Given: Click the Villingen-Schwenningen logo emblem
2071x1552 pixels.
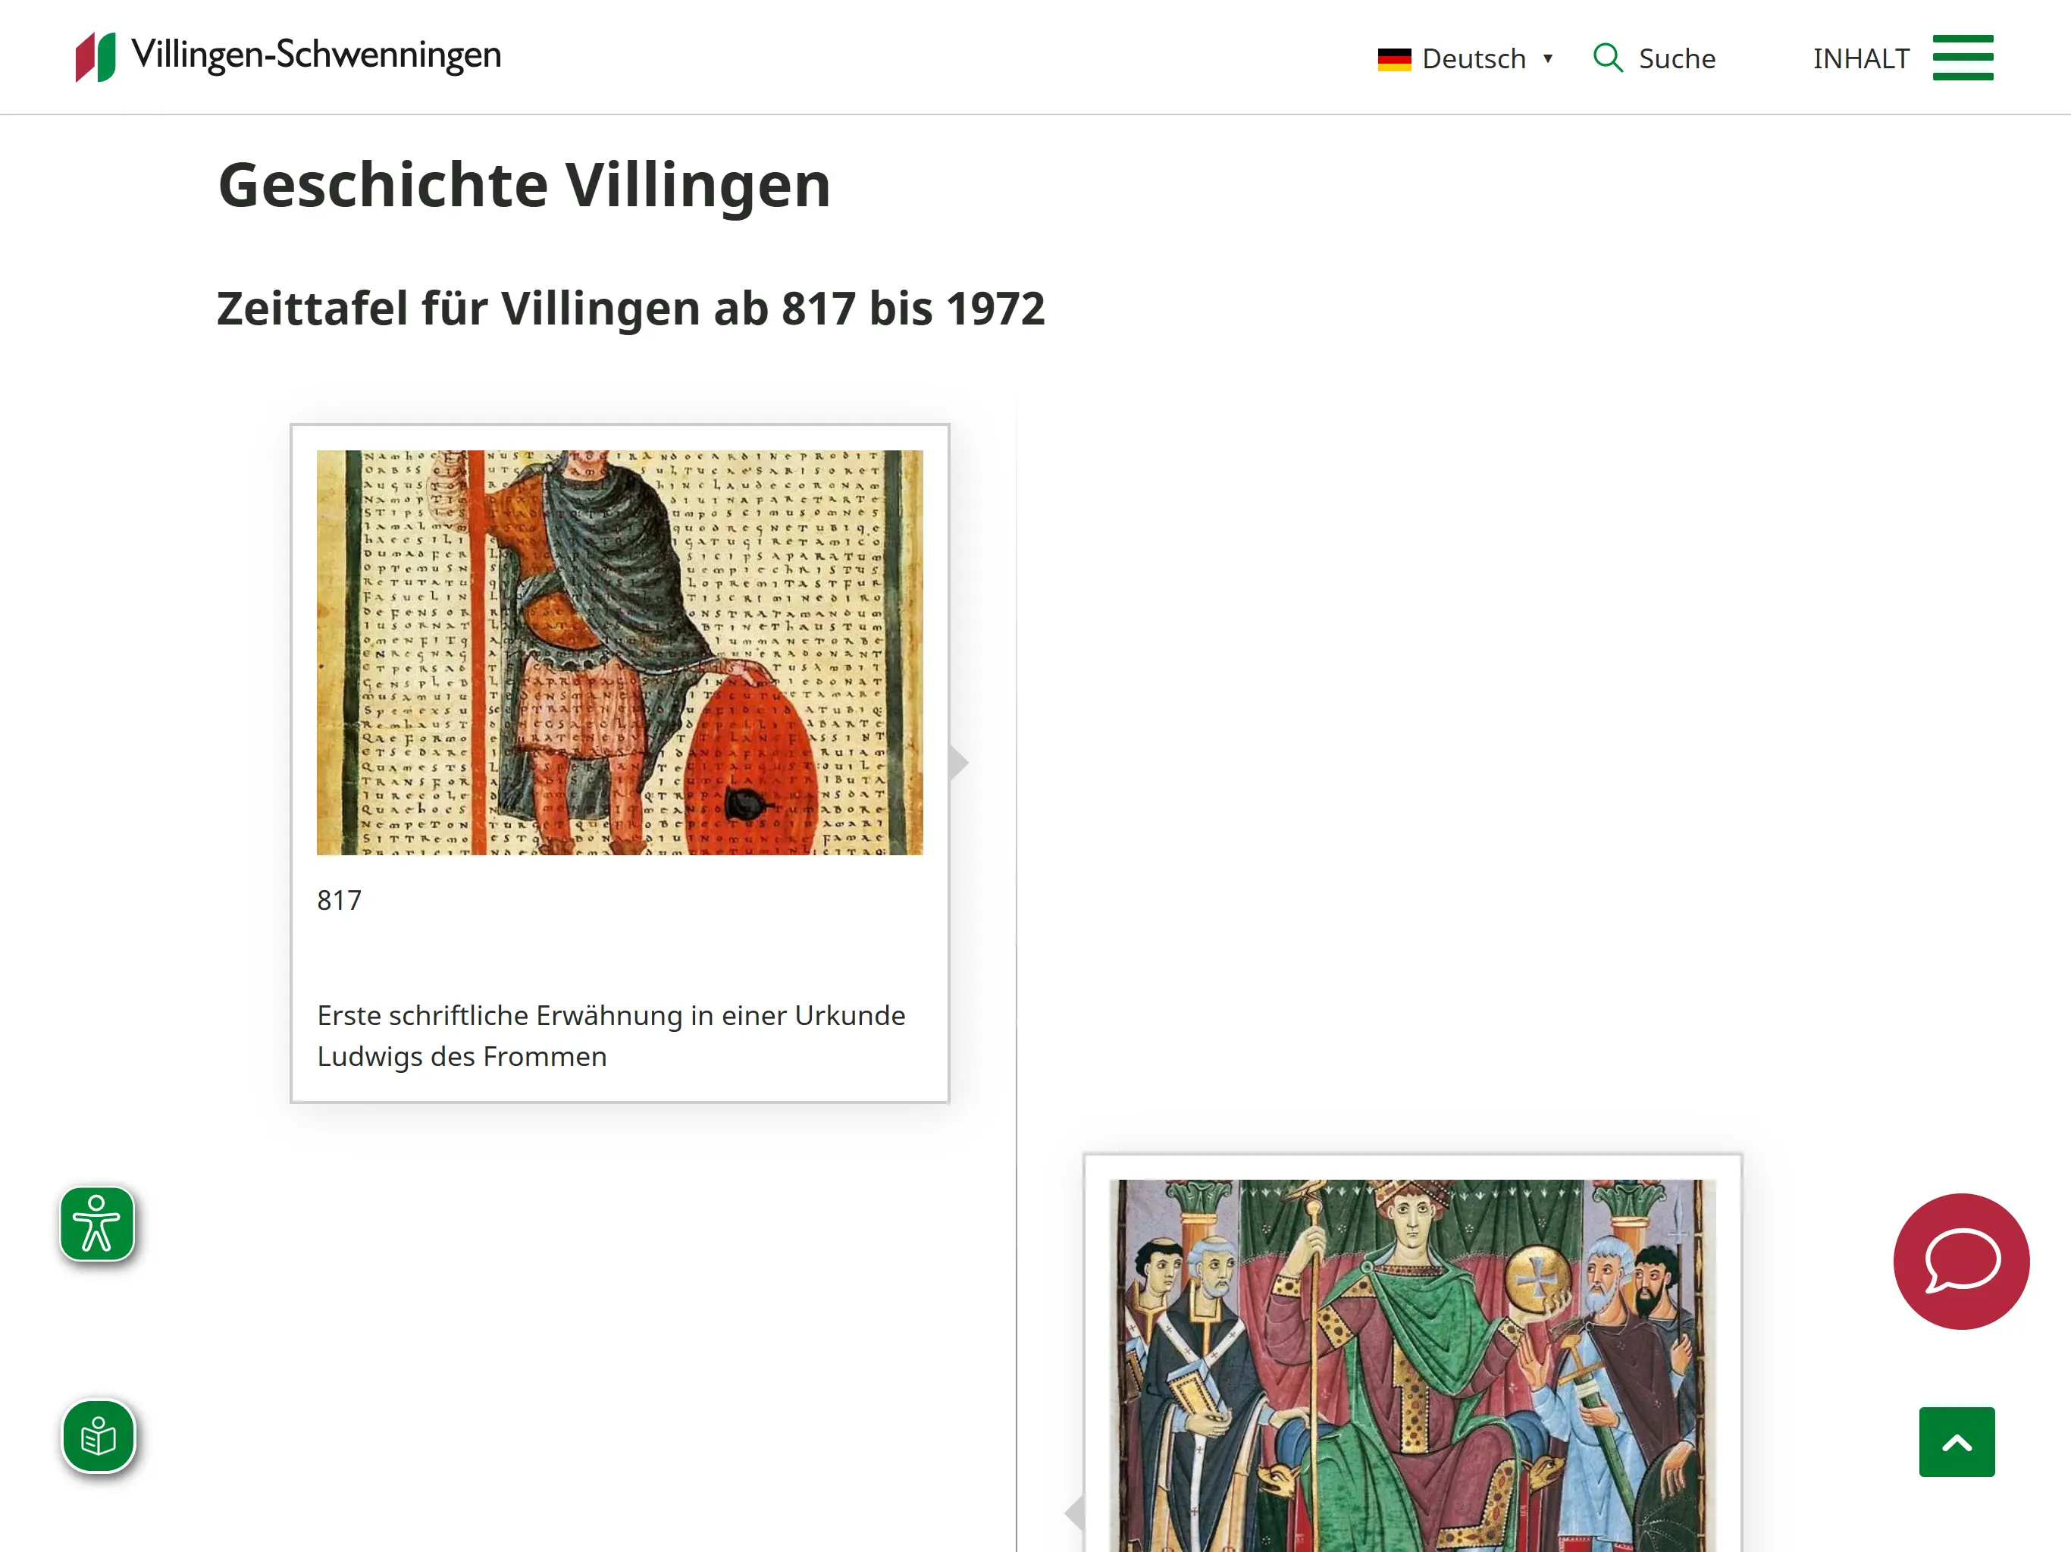Looking at the screenshot, I should tap(96, 56).
